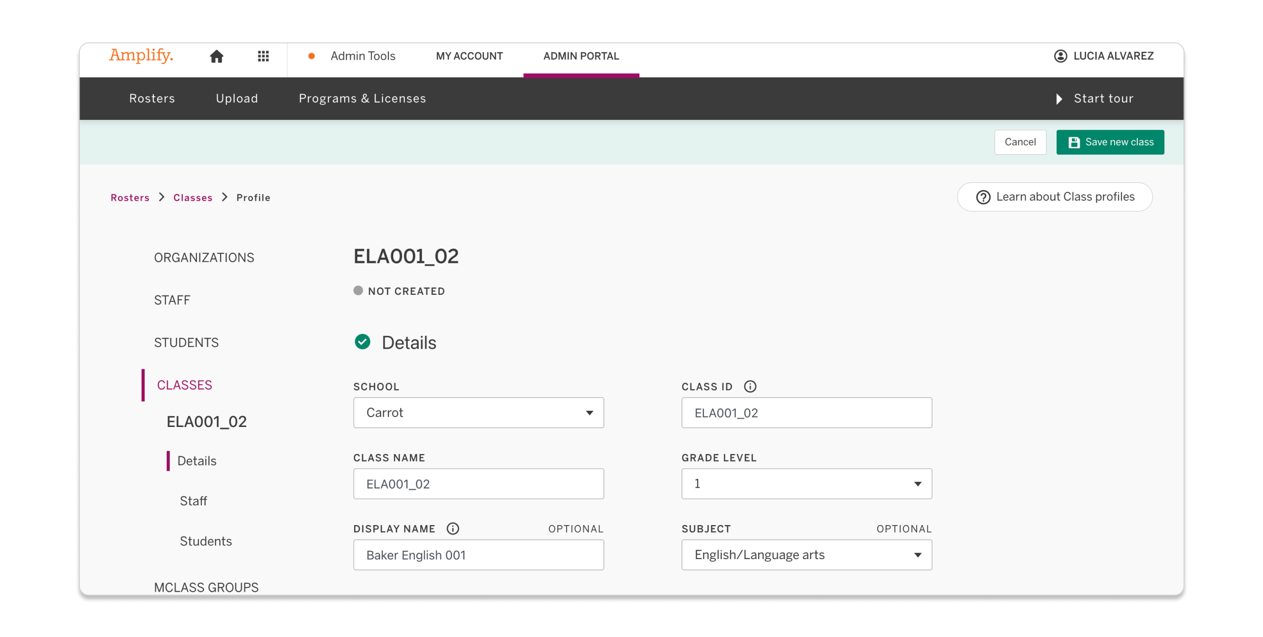Click the green Details checkmark icon

pos(363,342)
